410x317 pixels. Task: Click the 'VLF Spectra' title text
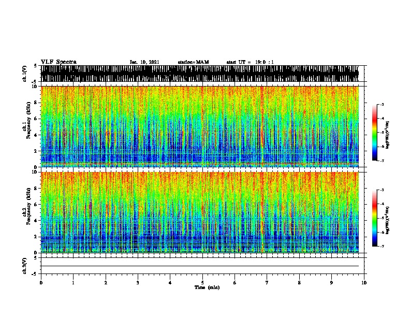58,62
